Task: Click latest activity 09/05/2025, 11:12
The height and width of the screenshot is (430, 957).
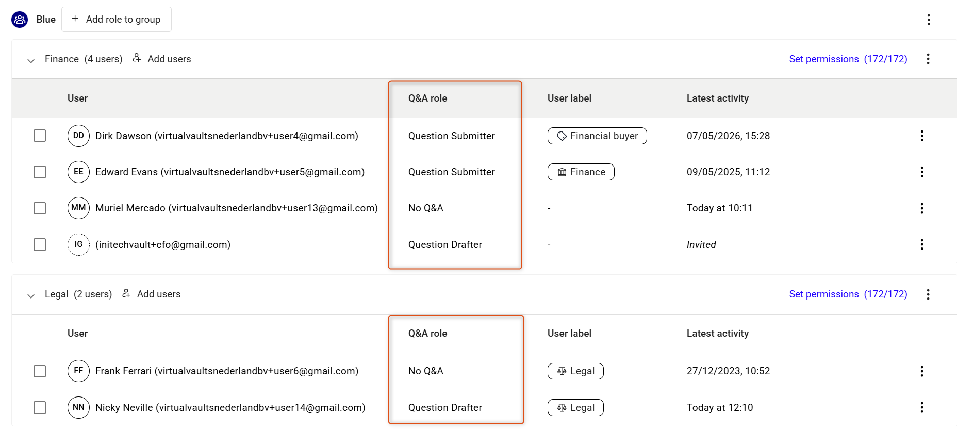Action: 728,172
